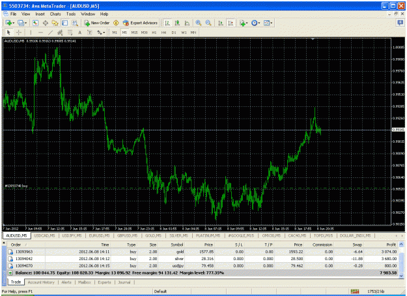Toggle the Terminal panel icon

click(65, 23)
